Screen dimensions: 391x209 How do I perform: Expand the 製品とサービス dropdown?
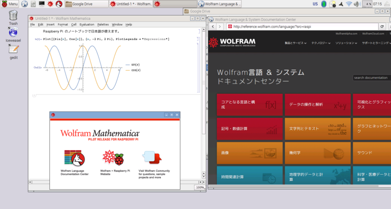point(296,43)
